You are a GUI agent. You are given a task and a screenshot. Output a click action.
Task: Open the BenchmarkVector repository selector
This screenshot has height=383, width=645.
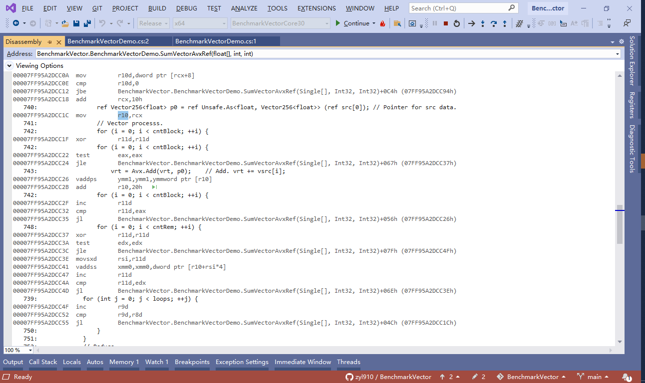click(x=532, y=377)
